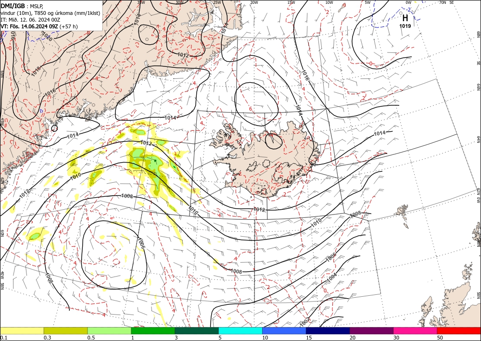
Task: Click the 'H' high pressure marker
Action: coord(405,18)
